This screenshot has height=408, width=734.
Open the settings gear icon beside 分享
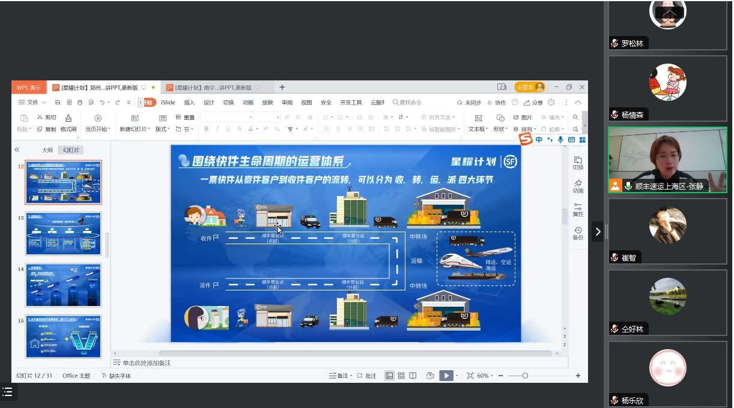[551, 103]
